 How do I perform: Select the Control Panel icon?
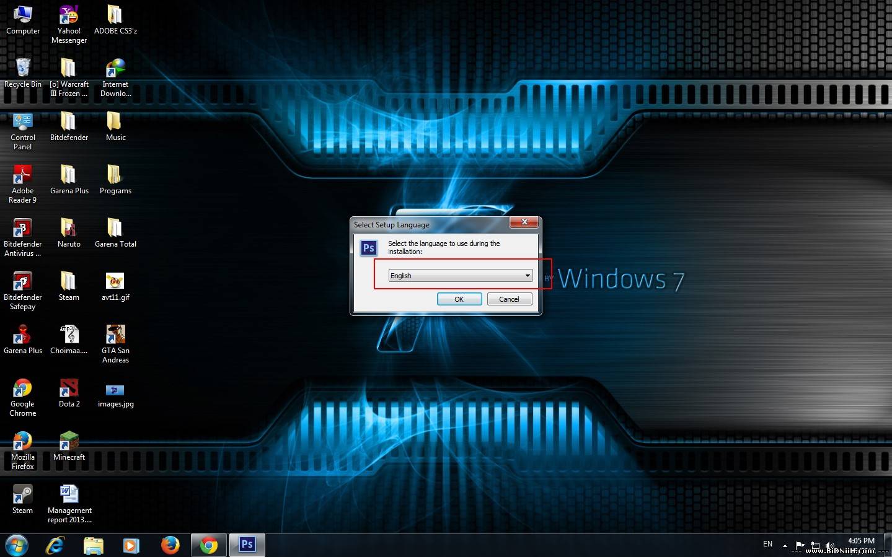23,131
